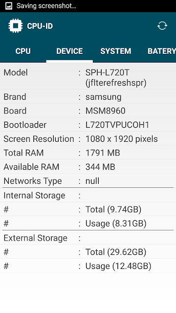Switch to the CPU tab
Viewport: 176px width, 313px height.
click(x=23, y=51)
